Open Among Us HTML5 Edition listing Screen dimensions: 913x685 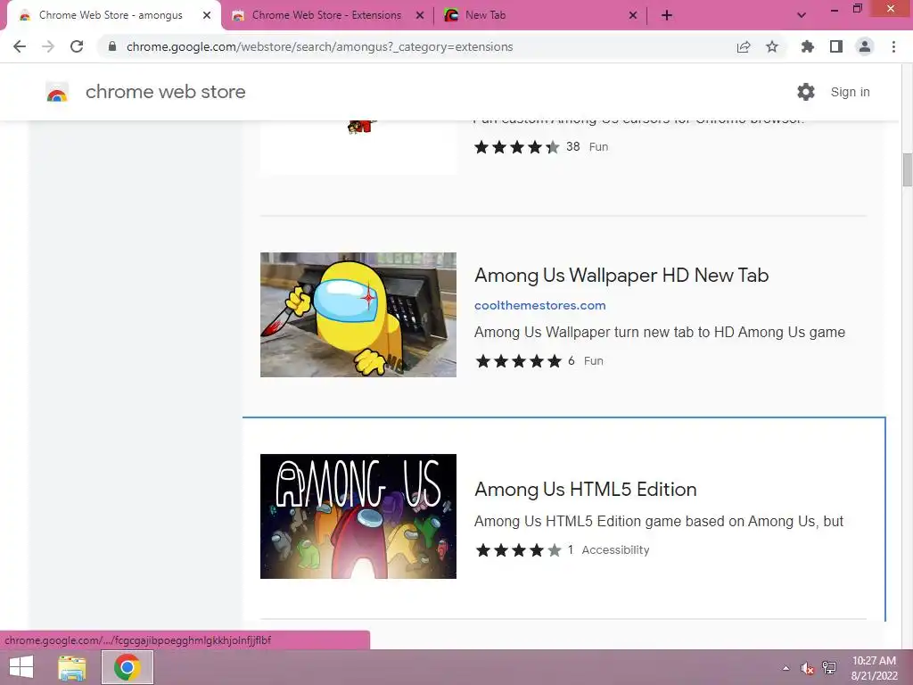(585, 490)
